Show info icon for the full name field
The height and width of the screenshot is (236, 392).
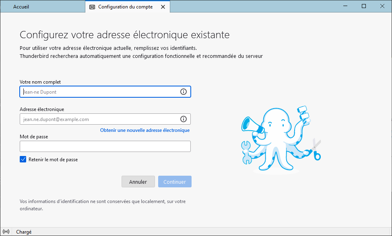click(x=184, y=92)
